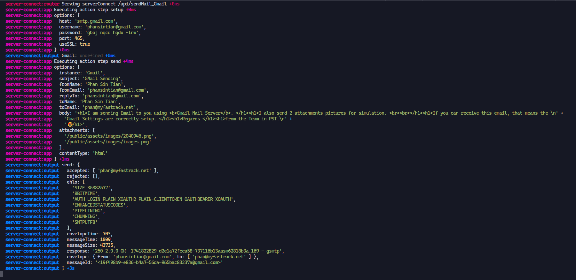This screenshot has width=576, height=280.
Task: Click the 'Executing action step setup' line
Action: point(89,10)
